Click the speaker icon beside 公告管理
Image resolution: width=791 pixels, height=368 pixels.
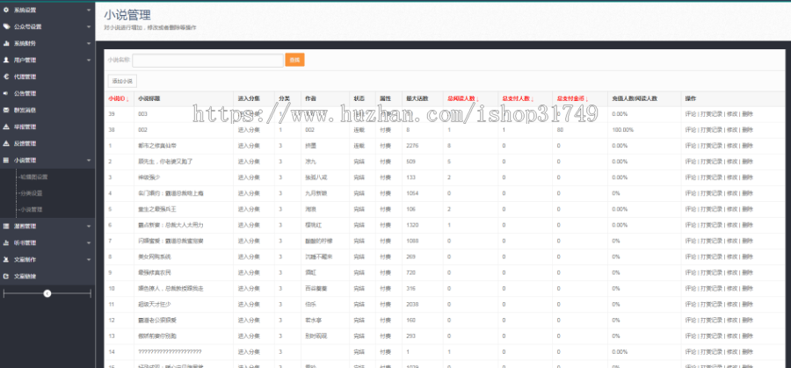[x=6, y=93]
